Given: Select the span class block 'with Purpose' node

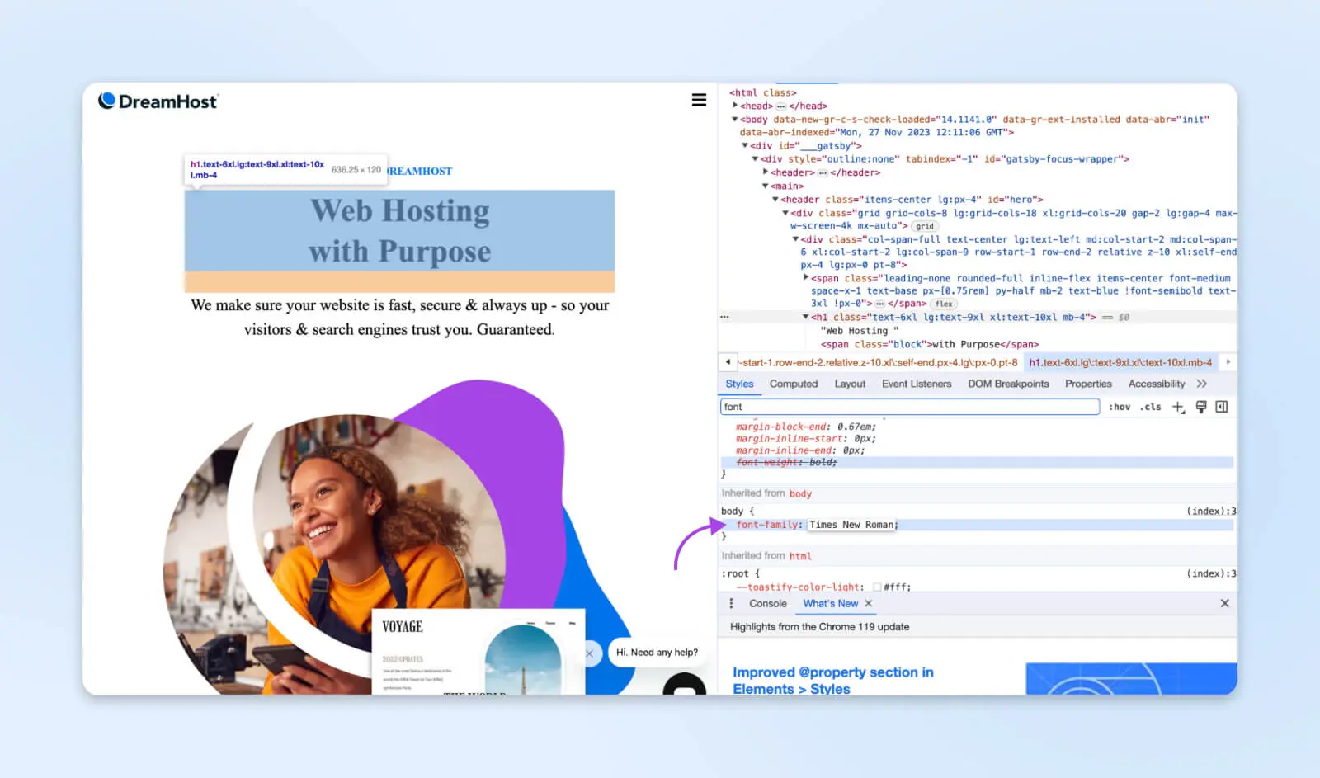Looking at the screenshot, I should (930, 345).
